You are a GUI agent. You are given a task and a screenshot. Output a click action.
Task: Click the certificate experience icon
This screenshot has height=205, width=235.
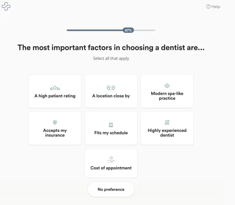(167, 122)
